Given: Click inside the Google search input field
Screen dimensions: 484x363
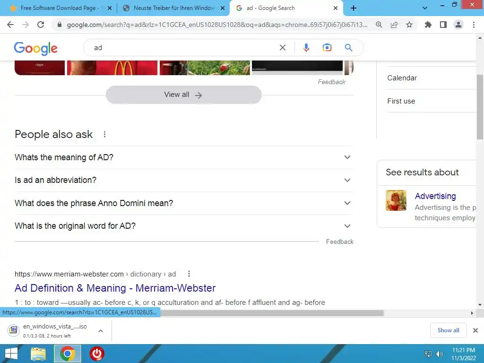Looking at the screenshot, I should click(185, 48).
